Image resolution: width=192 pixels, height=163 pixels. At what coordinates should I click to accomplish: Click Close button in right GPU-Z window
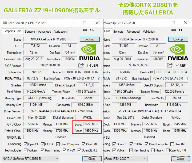[x=181, y=159]
